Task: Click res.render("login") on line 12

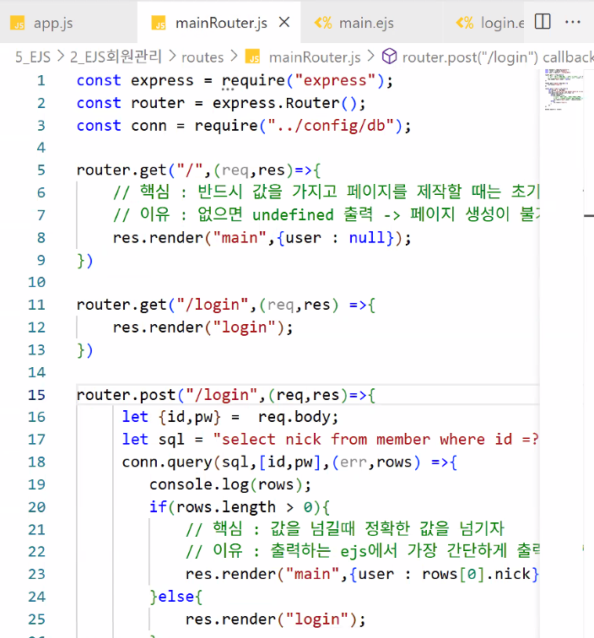Action: tap(198, 327)
